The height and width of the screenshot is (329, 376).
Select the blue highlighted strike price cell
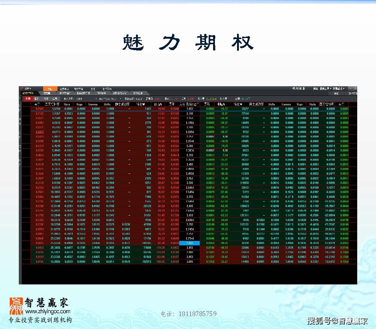[x=189, y=243]
